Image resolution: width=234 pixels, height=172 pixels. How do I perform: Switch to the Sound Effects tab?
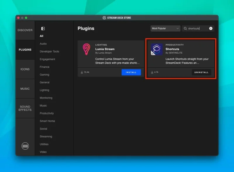pyautogui.click(x=25, y=108)
